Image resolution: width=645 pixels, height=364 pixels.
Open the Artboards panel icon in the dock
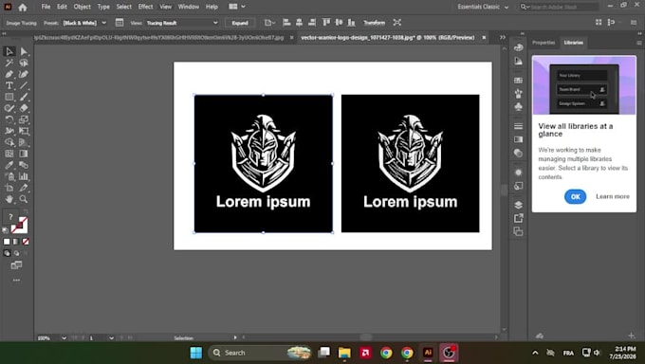[518, 231]
